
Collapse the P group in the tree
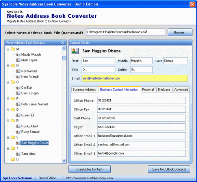tap(8, 99)
